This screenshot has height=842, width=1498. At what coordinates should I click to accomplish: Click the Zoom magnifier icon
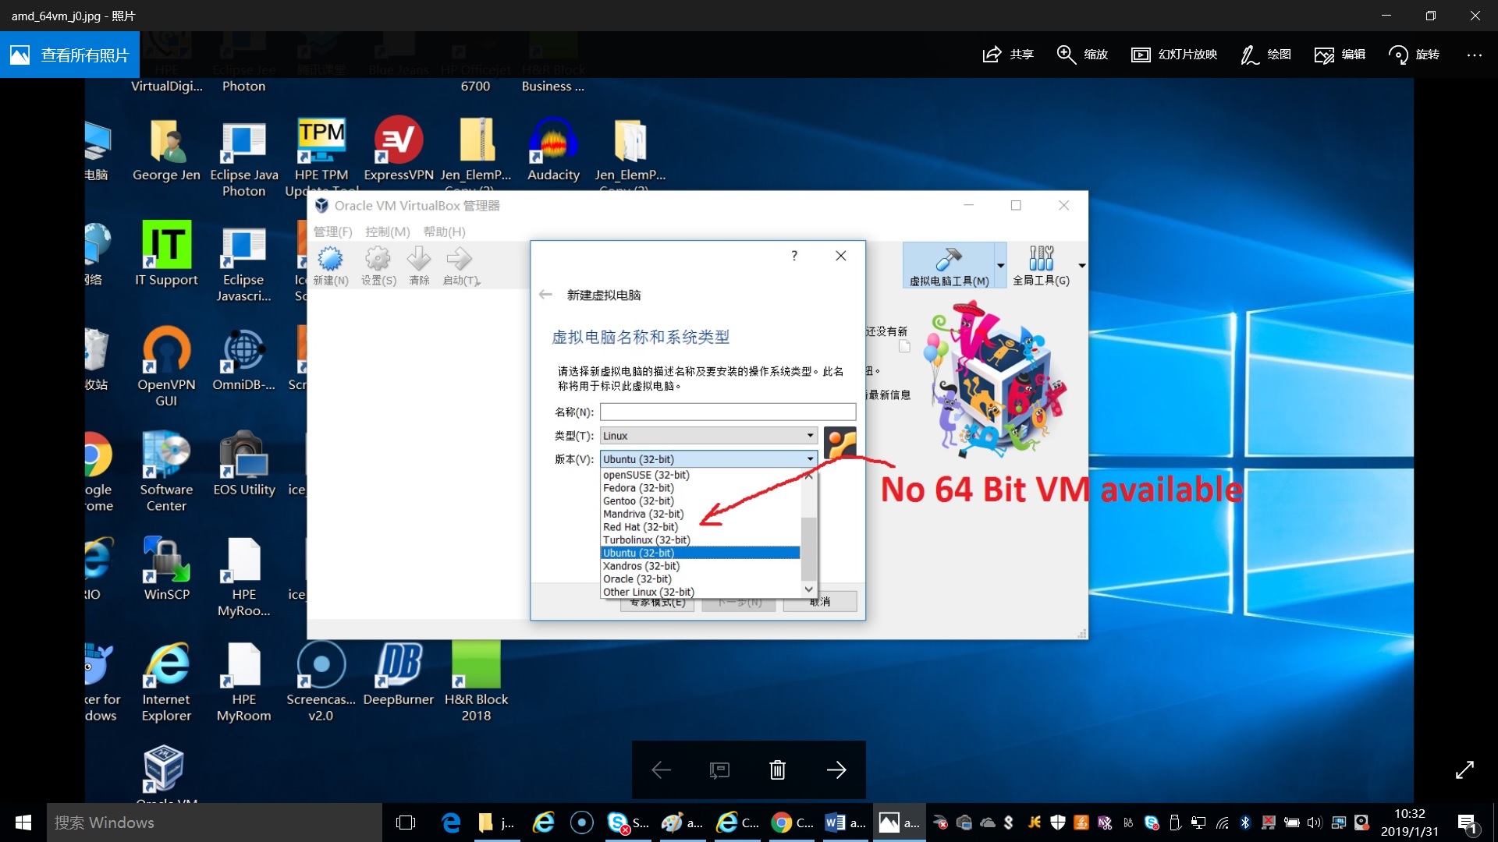[1066, 55]
